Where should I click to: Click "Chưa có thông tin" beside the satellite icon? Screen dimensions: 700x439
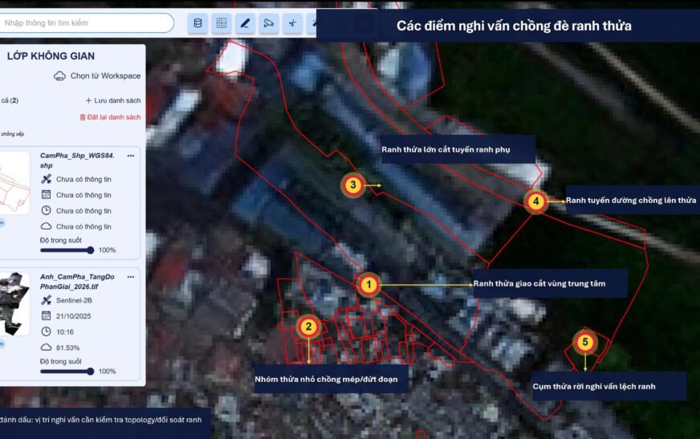coord(84,179)
